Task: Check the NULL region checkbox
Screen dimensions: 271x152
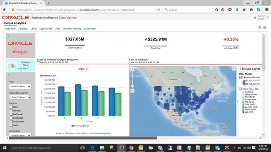Action: point(11,107)
